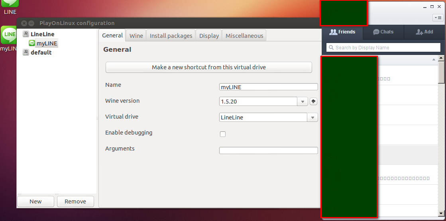The width and height of the screenshot is (446, 221).
Task: Click the LINE friends list scrollbar thumb
Action: 441,72
